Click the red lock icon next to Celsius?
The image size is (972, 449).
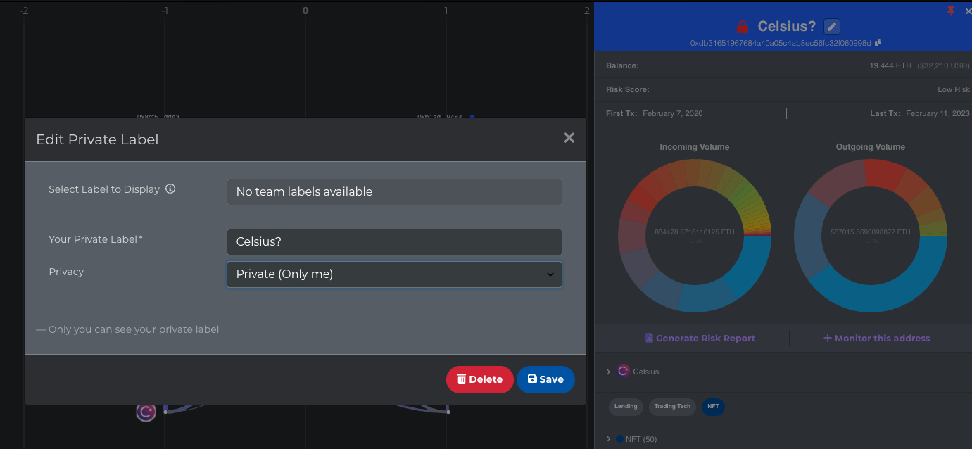(742, 27)
